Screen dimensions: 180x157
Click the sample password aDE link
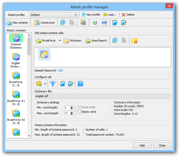tap(60, 70)
